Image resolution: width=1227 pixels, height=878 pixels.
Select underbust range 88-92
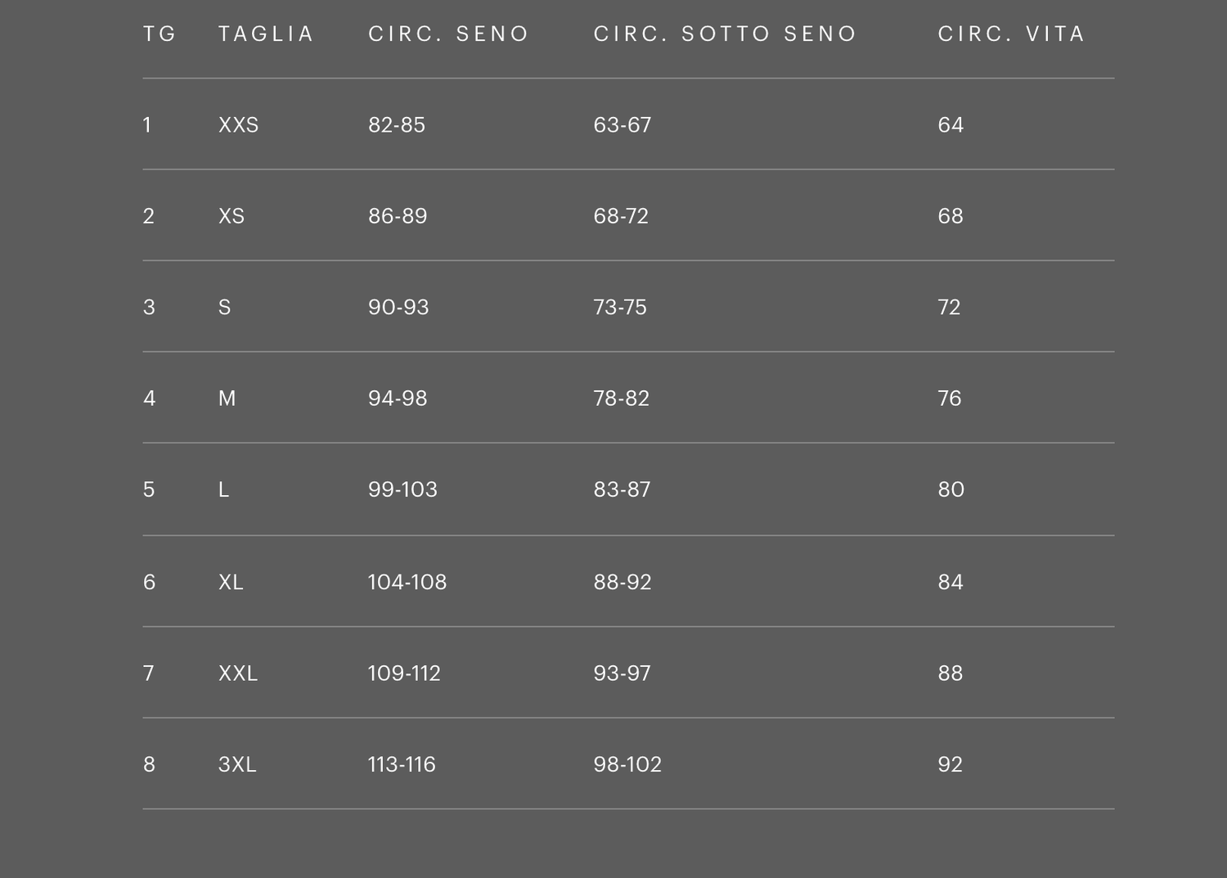[622, 583]
